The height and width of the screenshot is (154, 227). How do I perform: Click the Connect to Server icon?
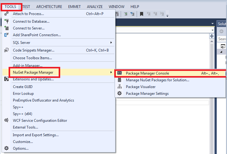click(6, 28)
